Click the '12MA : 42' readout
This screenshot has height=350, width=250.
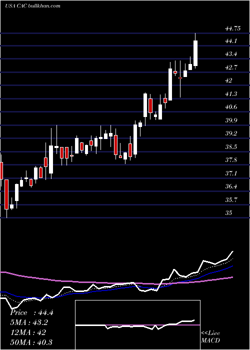point(28,332)
